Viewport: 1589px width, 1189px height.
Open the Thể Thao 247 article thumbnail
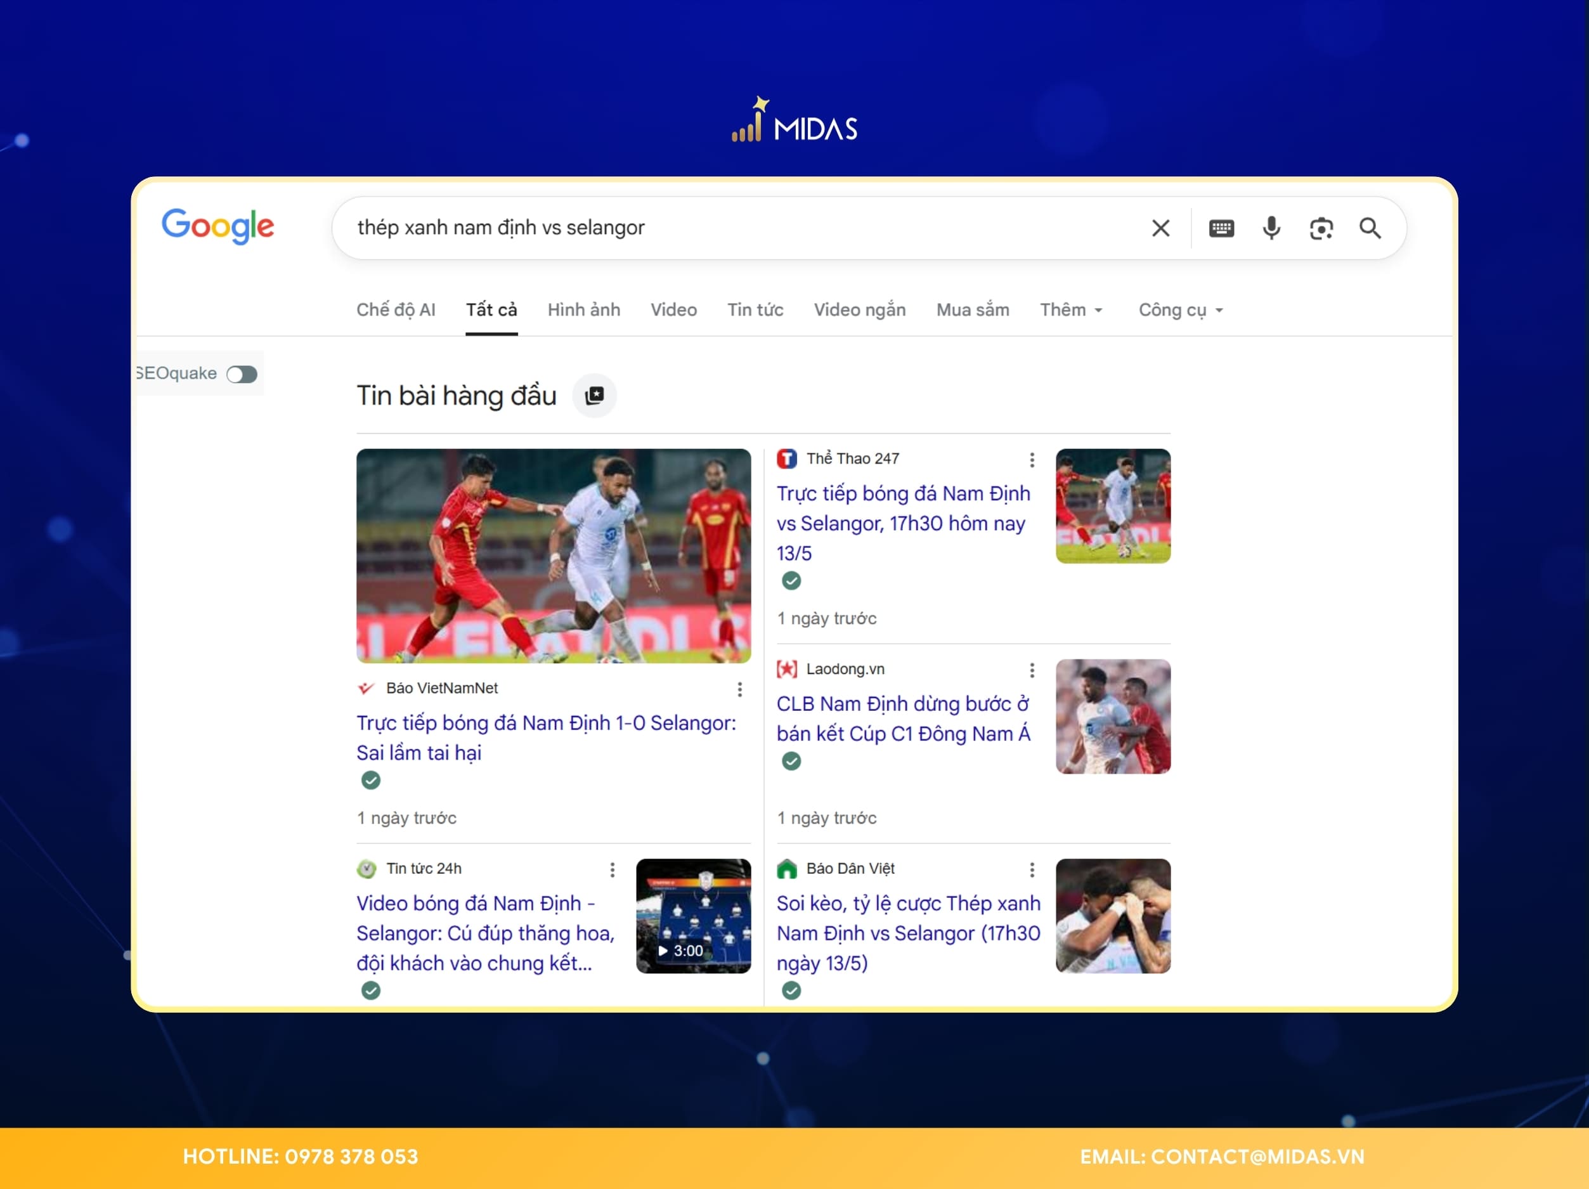tap(1113, 507)
